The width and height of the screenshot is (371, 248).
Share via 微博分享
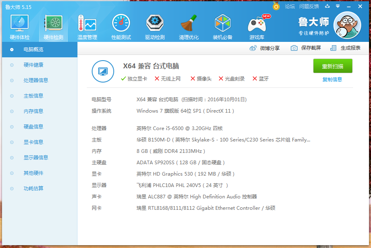[265, 48]
